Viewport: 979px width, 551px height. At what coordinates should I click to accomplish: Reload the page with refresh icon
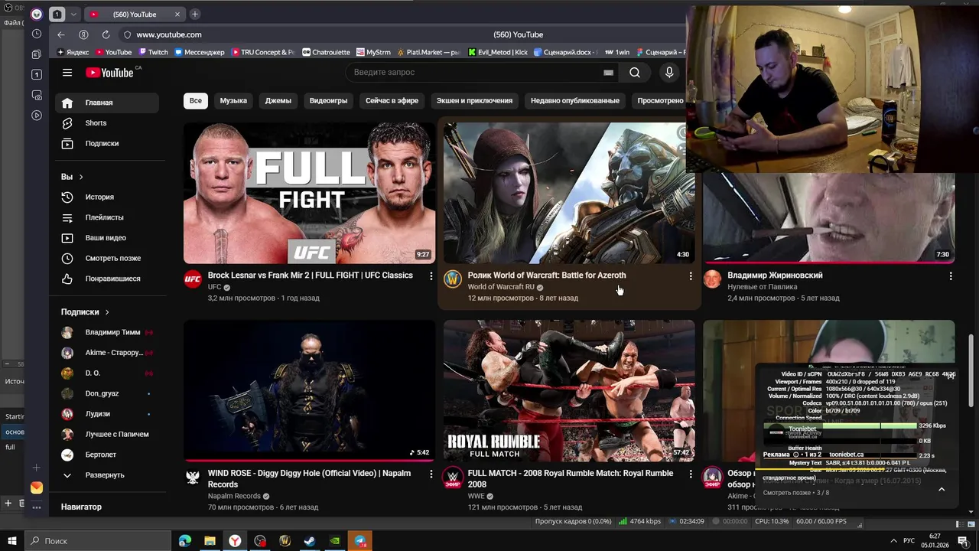[106, 34]
